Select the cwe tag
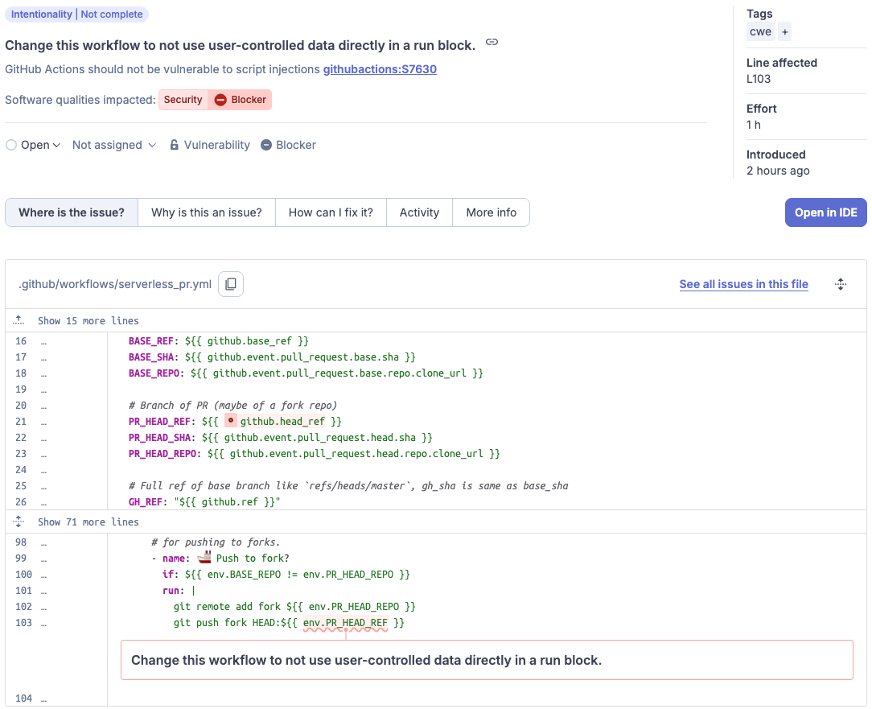The width and height of the screenshot is (872, 709). point(760,31)
